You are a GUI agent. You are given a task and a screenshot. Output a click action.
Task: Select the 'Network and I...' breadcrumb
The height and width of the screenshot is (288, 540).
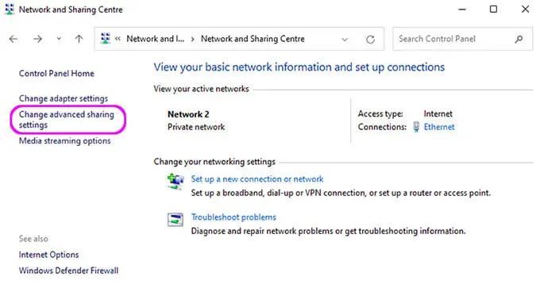click(x=156, y=39)
